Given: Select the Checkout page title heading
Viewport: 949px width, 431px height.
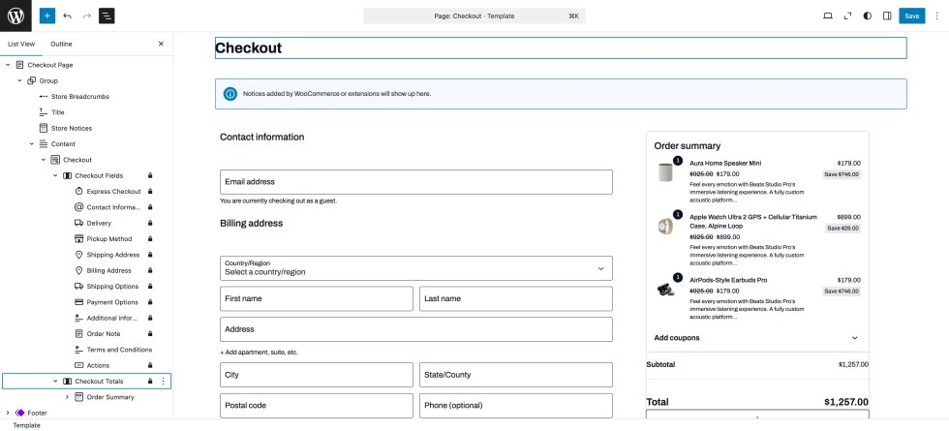Looking at the screenshot, I should click(561, 47).
